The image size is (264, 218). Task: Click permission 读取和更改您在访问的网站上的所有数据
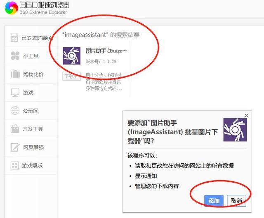(184, 166)
